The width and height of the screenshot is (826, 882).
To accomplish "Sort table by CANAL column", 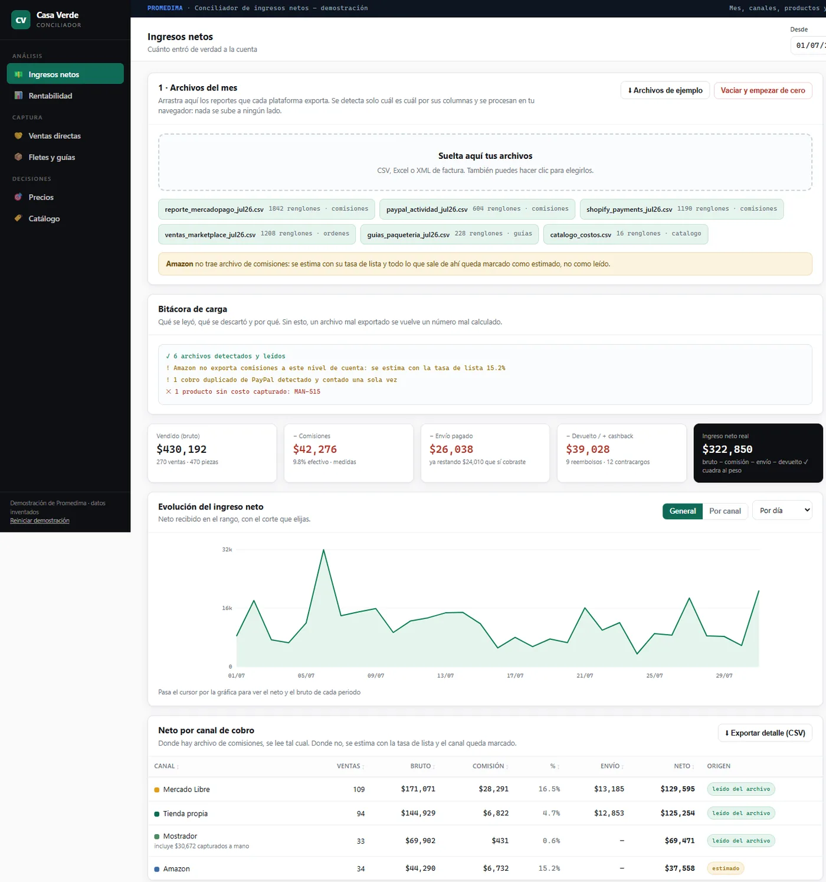I will (166, 766).
